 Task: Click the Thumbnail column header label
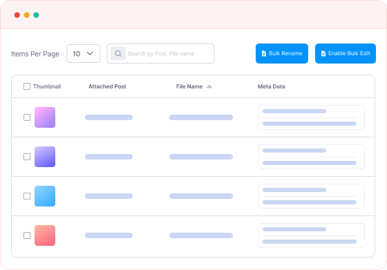click(x=47, y=86)
